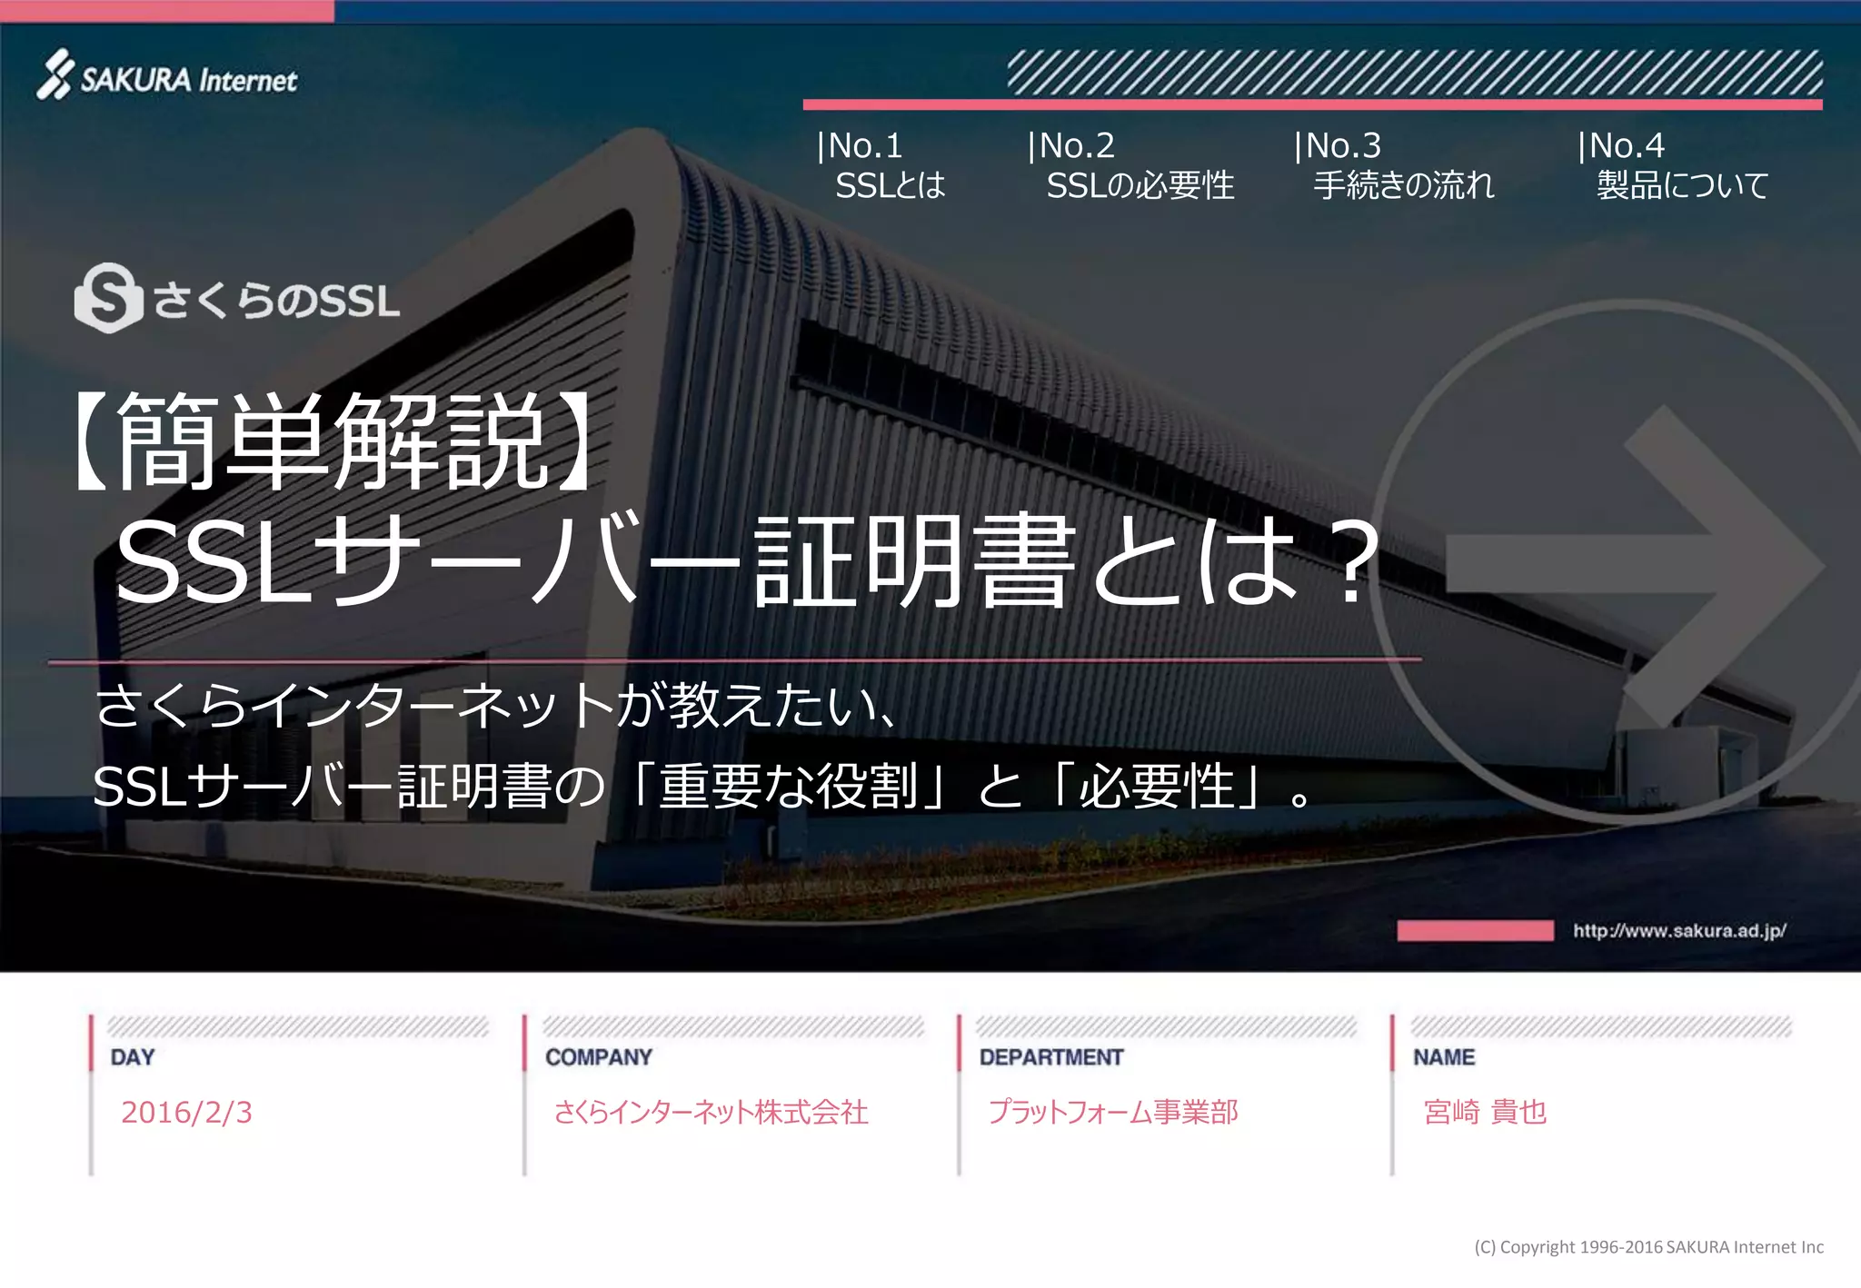Screen dimensions: 1861x1288
Task: Select the No.4 製品について section
Action: click(x=1672, y=165)
